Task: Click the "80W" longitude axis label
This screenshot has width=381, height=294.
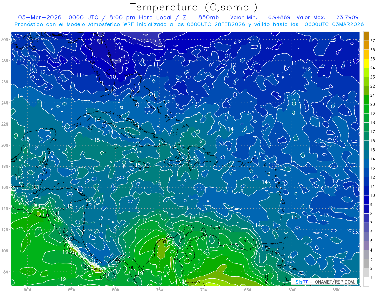Action: [116, 290]
